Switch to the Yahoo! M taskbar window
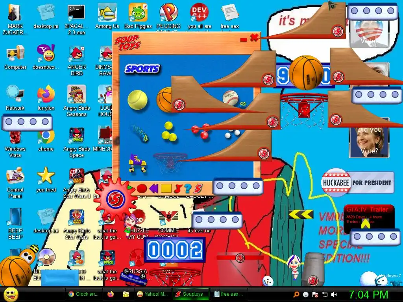Viewport: 403px width, 302px height. [x=152, y=294]
